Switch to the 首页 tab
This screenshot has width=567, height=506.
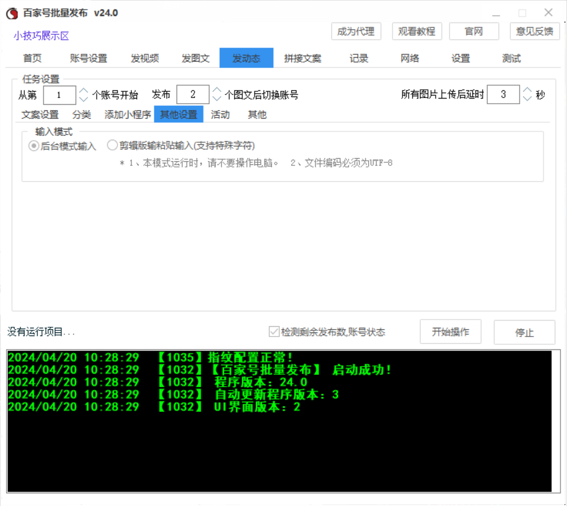click(32, 58)
